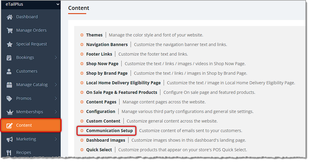The height and width of the screenshot is (162, 309).
Task: Click the Promos tag icon
Action: pos(9,98)
